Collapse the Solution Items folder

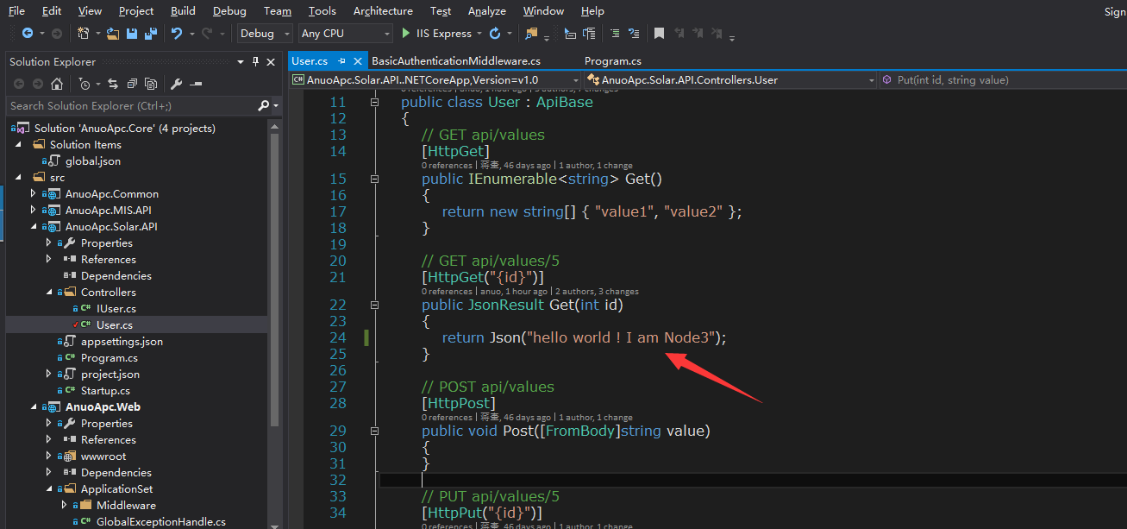pos(18,144)
